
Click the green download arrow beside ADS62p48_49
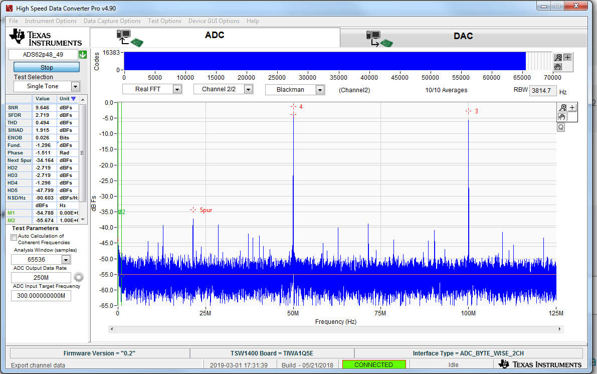(x=83, y=55)
